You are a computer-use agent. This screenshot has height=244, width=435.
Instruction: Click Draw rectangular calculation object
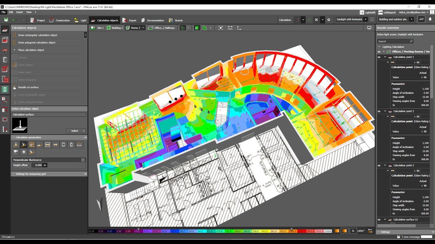tap(47, 35)
